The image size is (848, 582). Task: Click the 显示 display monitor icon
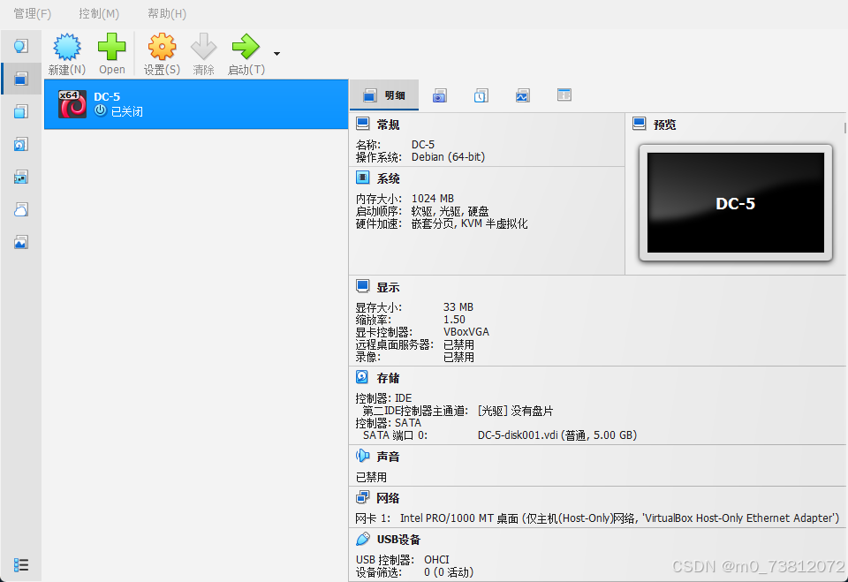click(x=362, y=286)
